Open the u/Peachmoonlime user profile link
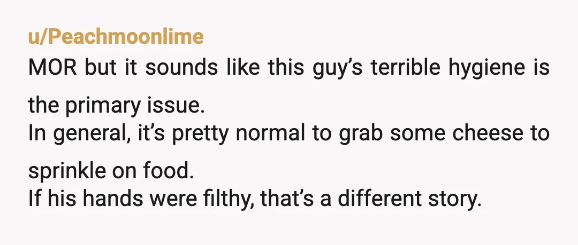Screen dimensions: 578x245 tap(116, 37)
